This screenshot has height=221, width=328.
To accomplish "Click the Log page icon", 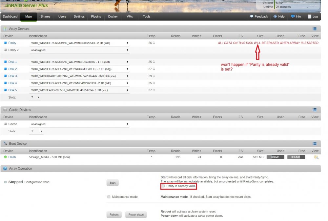I will pyautogui.click(x=310, y=16).
